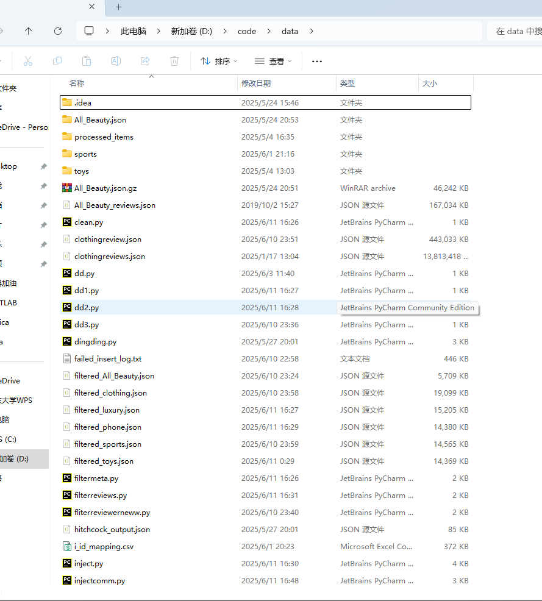542x601 pixels.
Task: Click the search box 在 data 中搜索
Action: click(515, 31)
